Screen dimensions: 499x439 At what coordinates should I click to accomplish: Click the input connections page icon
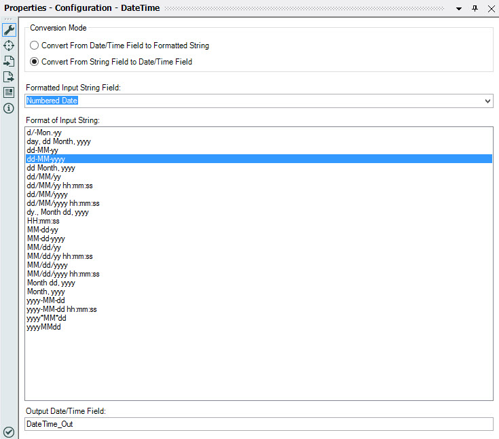pyautogui.click(x=9, y=61)
